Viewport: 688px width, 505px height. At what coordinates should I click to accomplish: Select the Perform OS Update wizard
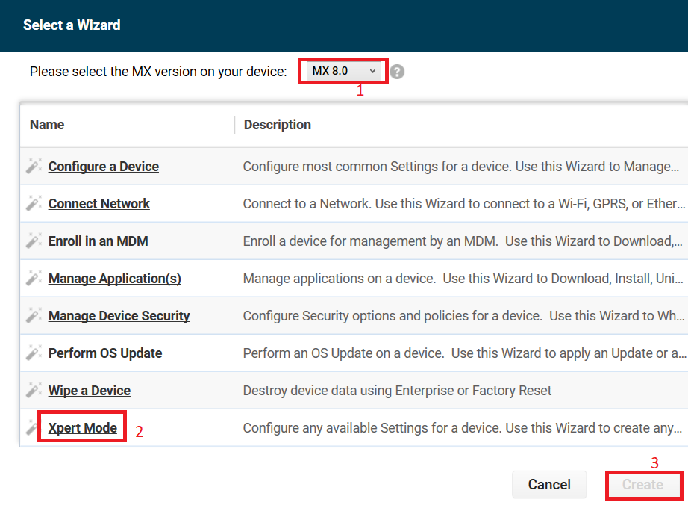point(104,353)
